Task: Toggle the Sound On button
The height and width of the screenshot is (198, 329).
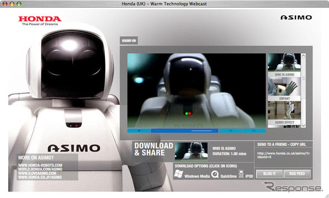Action: click(x=129, y=41)
